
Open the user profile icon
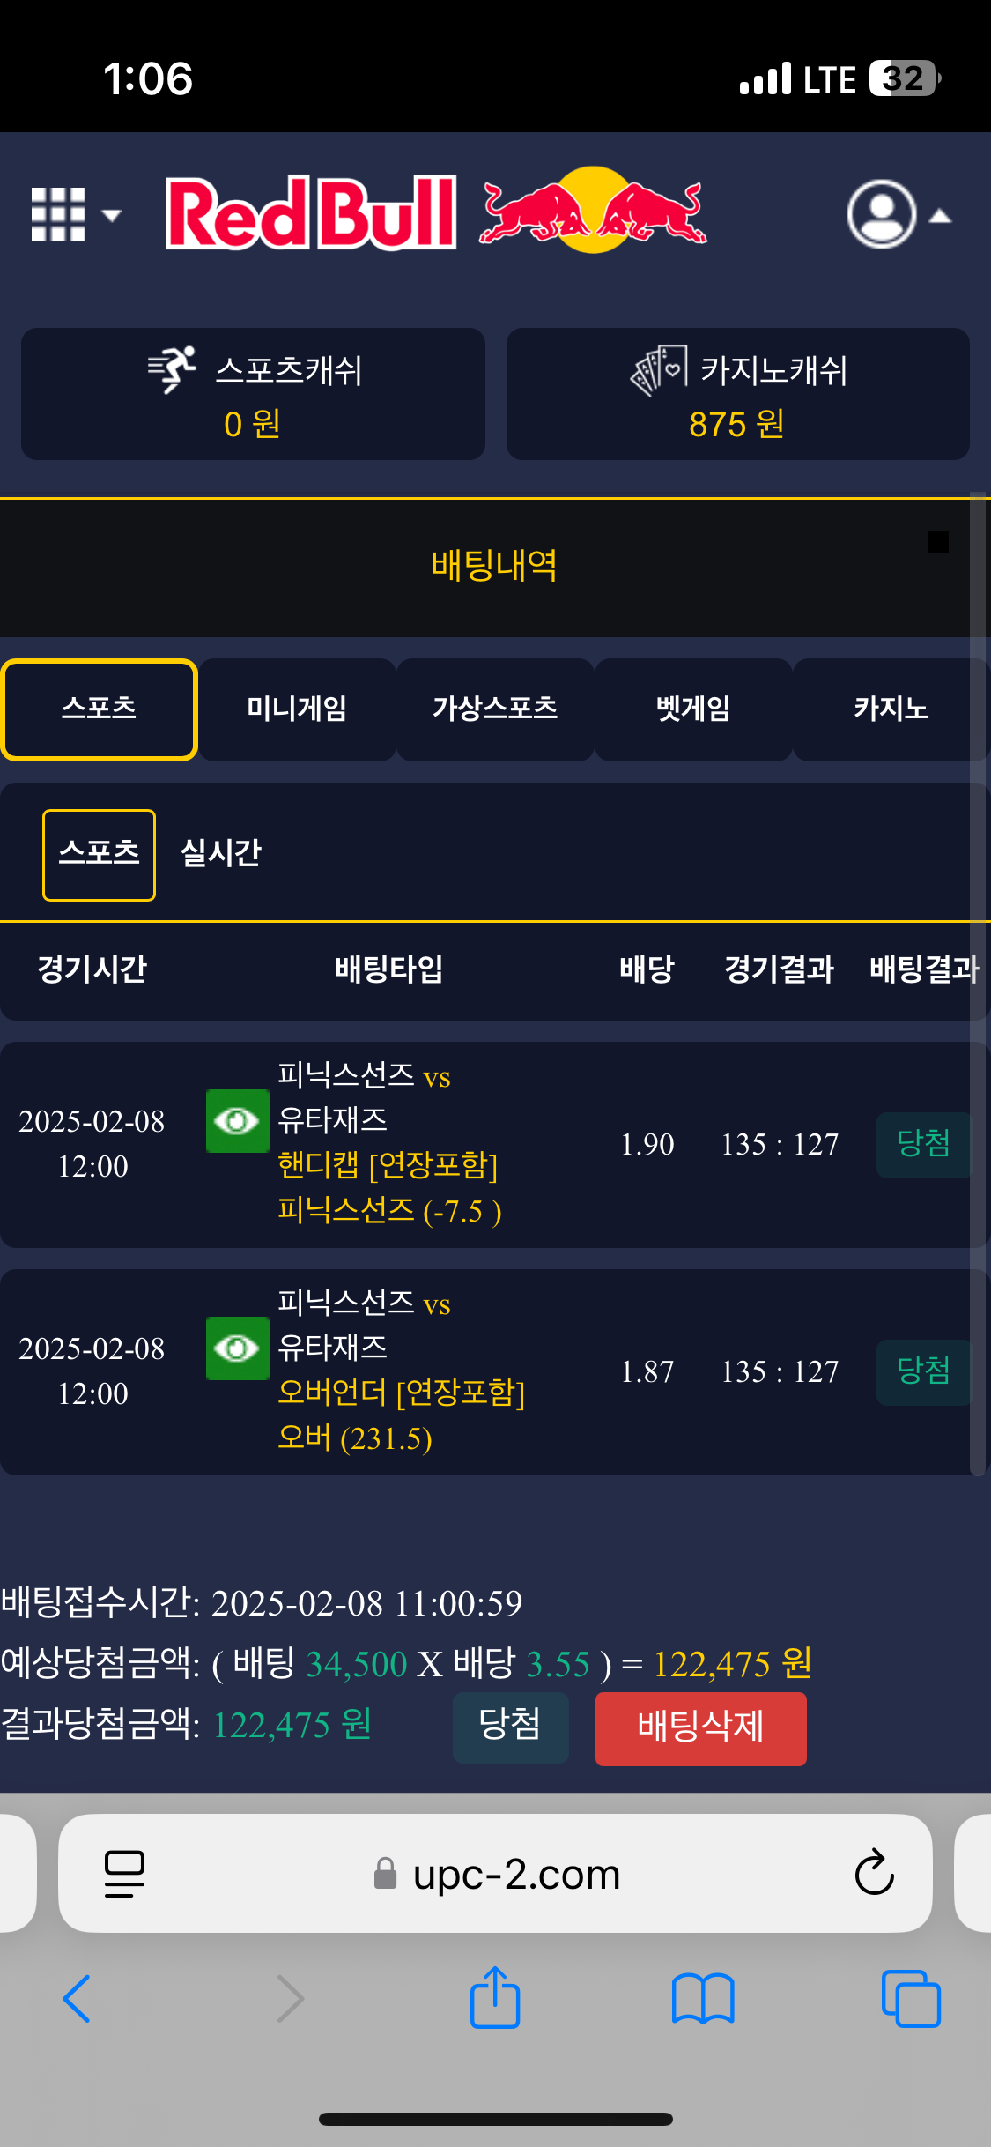pos(881,214)
